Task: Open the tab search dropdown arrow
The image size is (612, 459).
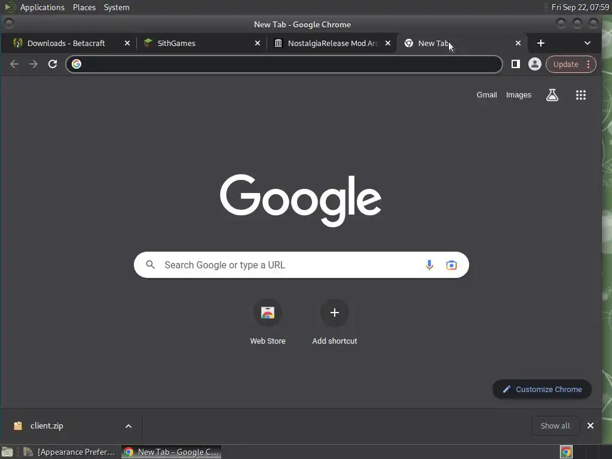Action: click(x=587, y=43)
